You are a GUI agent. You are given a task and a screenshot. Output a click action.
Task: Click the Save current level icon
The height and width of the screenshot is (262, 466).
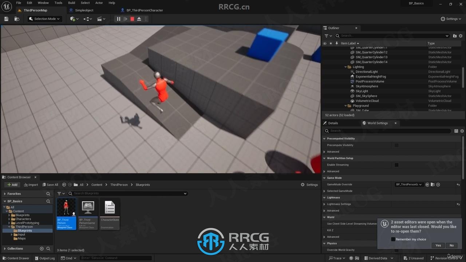(6, 19)
